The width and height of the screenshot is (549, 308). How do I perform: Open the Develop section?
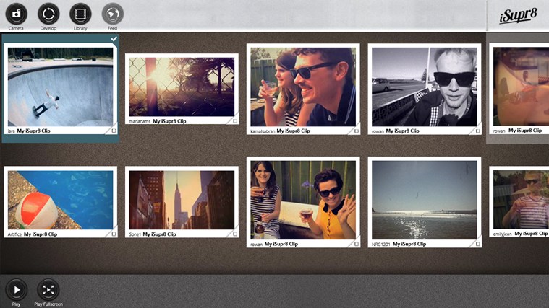(x=48, y=14)
